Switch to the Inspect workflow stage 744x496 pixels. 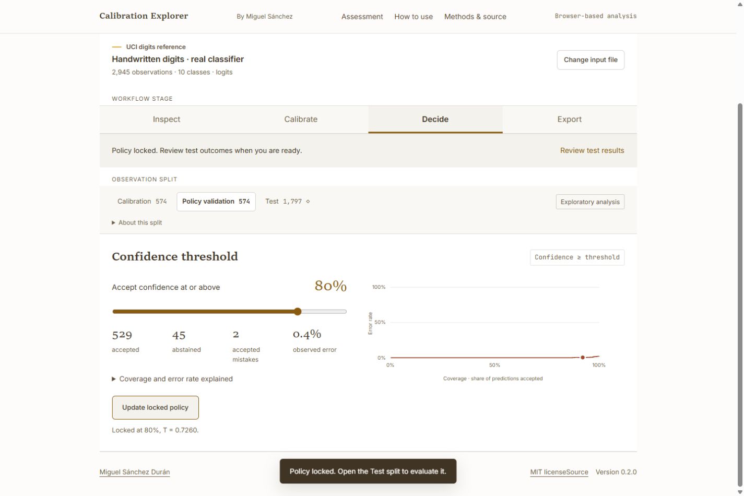click(167, 120)
